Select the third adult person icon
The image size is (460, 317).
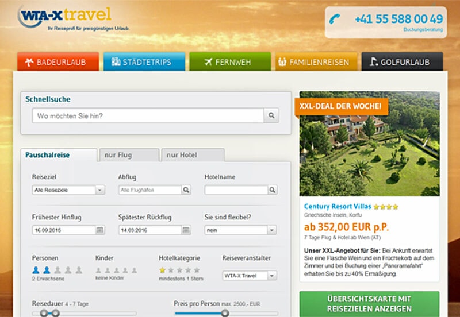point(57,270)
